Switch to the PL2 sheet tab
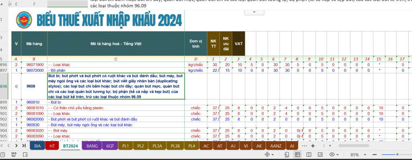412x160 pixels. coord(140,146)
